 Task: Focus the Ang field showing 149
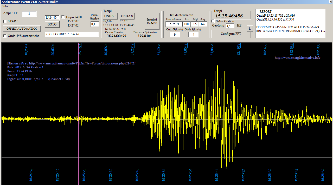pos(203,24)
